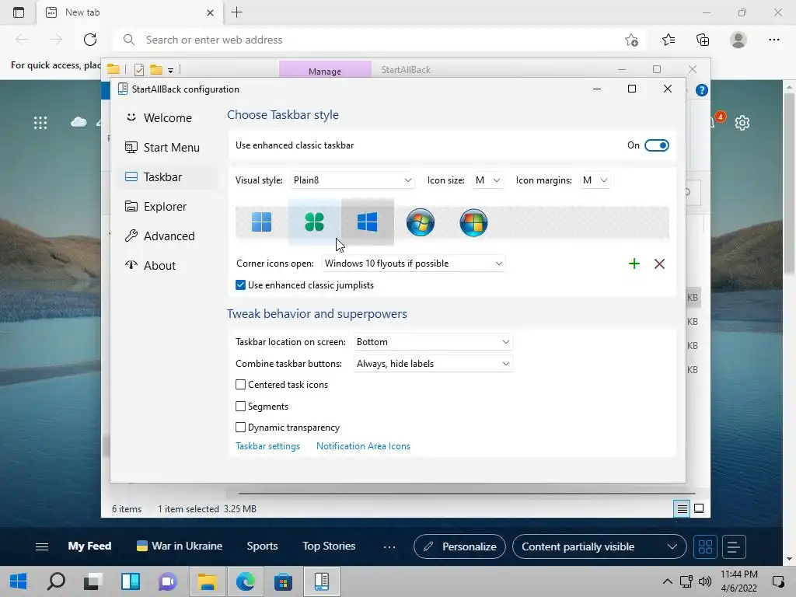
Task: Open taskbar clock showing 11:44 PM
Action: point(738,581)
